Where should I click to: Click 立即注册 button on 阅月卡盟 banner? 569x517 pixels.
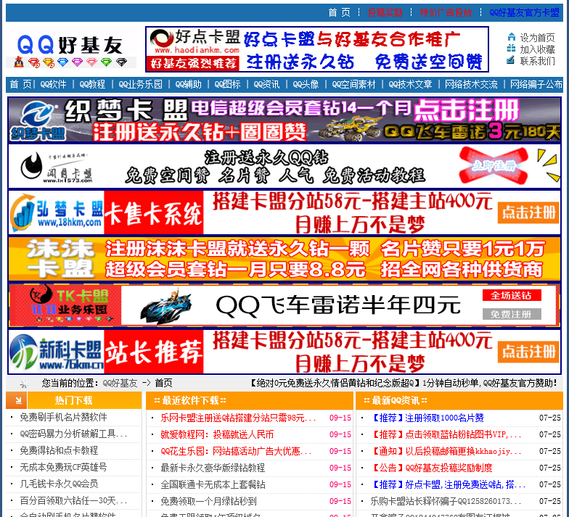[x=494, y=166]
